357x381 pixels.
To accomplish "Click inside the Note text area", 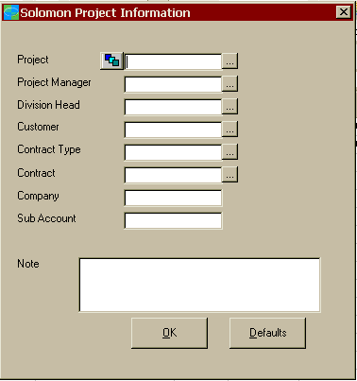I will [x=199, y=285].
